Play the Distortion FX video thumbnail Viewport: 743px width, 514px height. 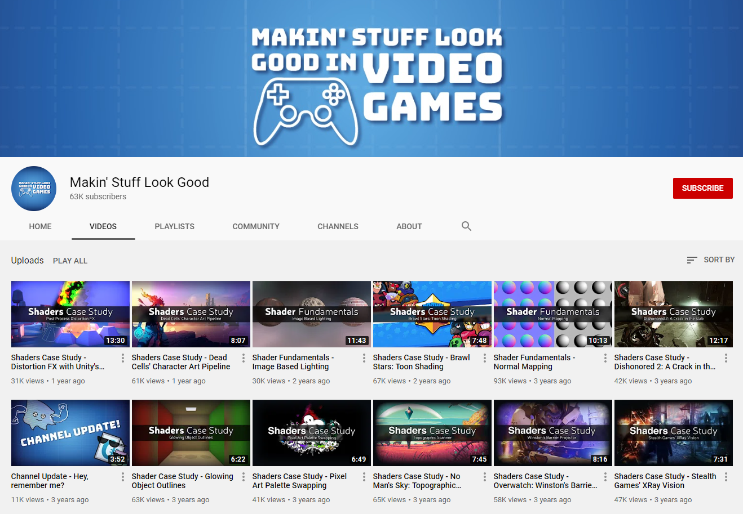click(70, 314)
